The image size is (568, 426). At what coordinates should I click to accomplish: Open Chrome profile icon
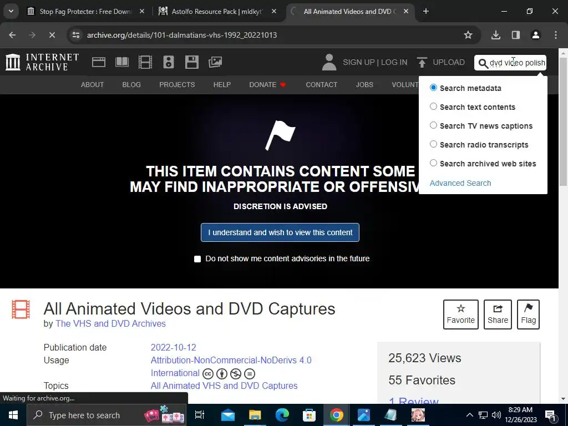pyautogui.click(x=535, y=35)
